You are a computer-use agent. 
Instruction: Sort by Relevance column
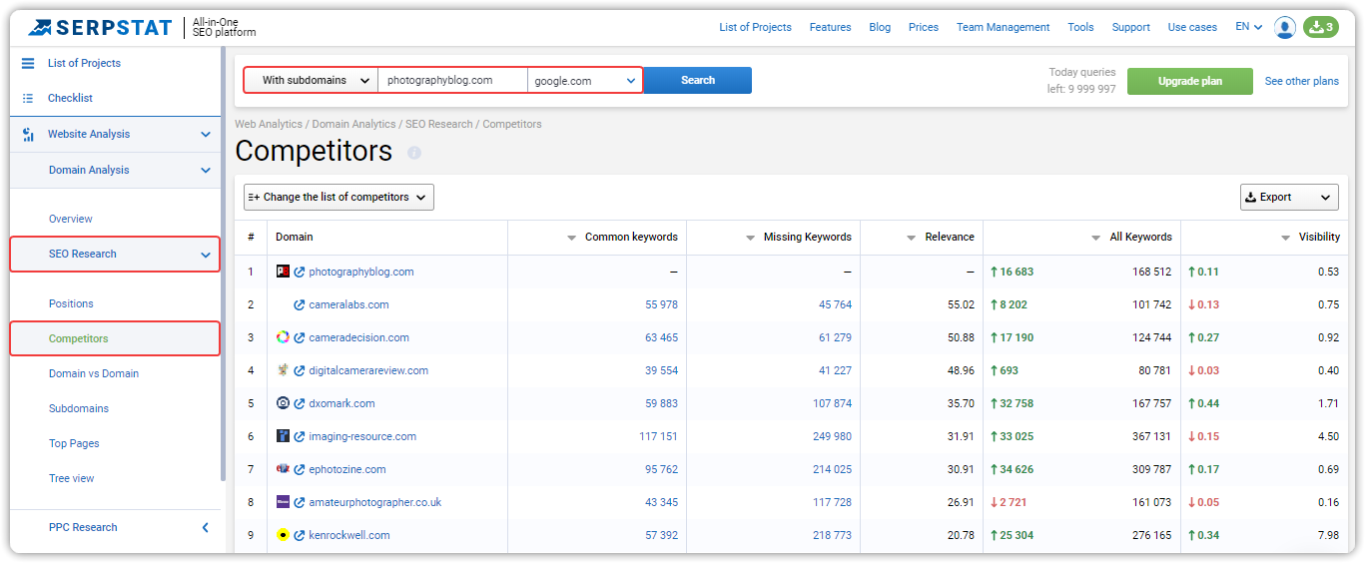(x=940, y=237)
